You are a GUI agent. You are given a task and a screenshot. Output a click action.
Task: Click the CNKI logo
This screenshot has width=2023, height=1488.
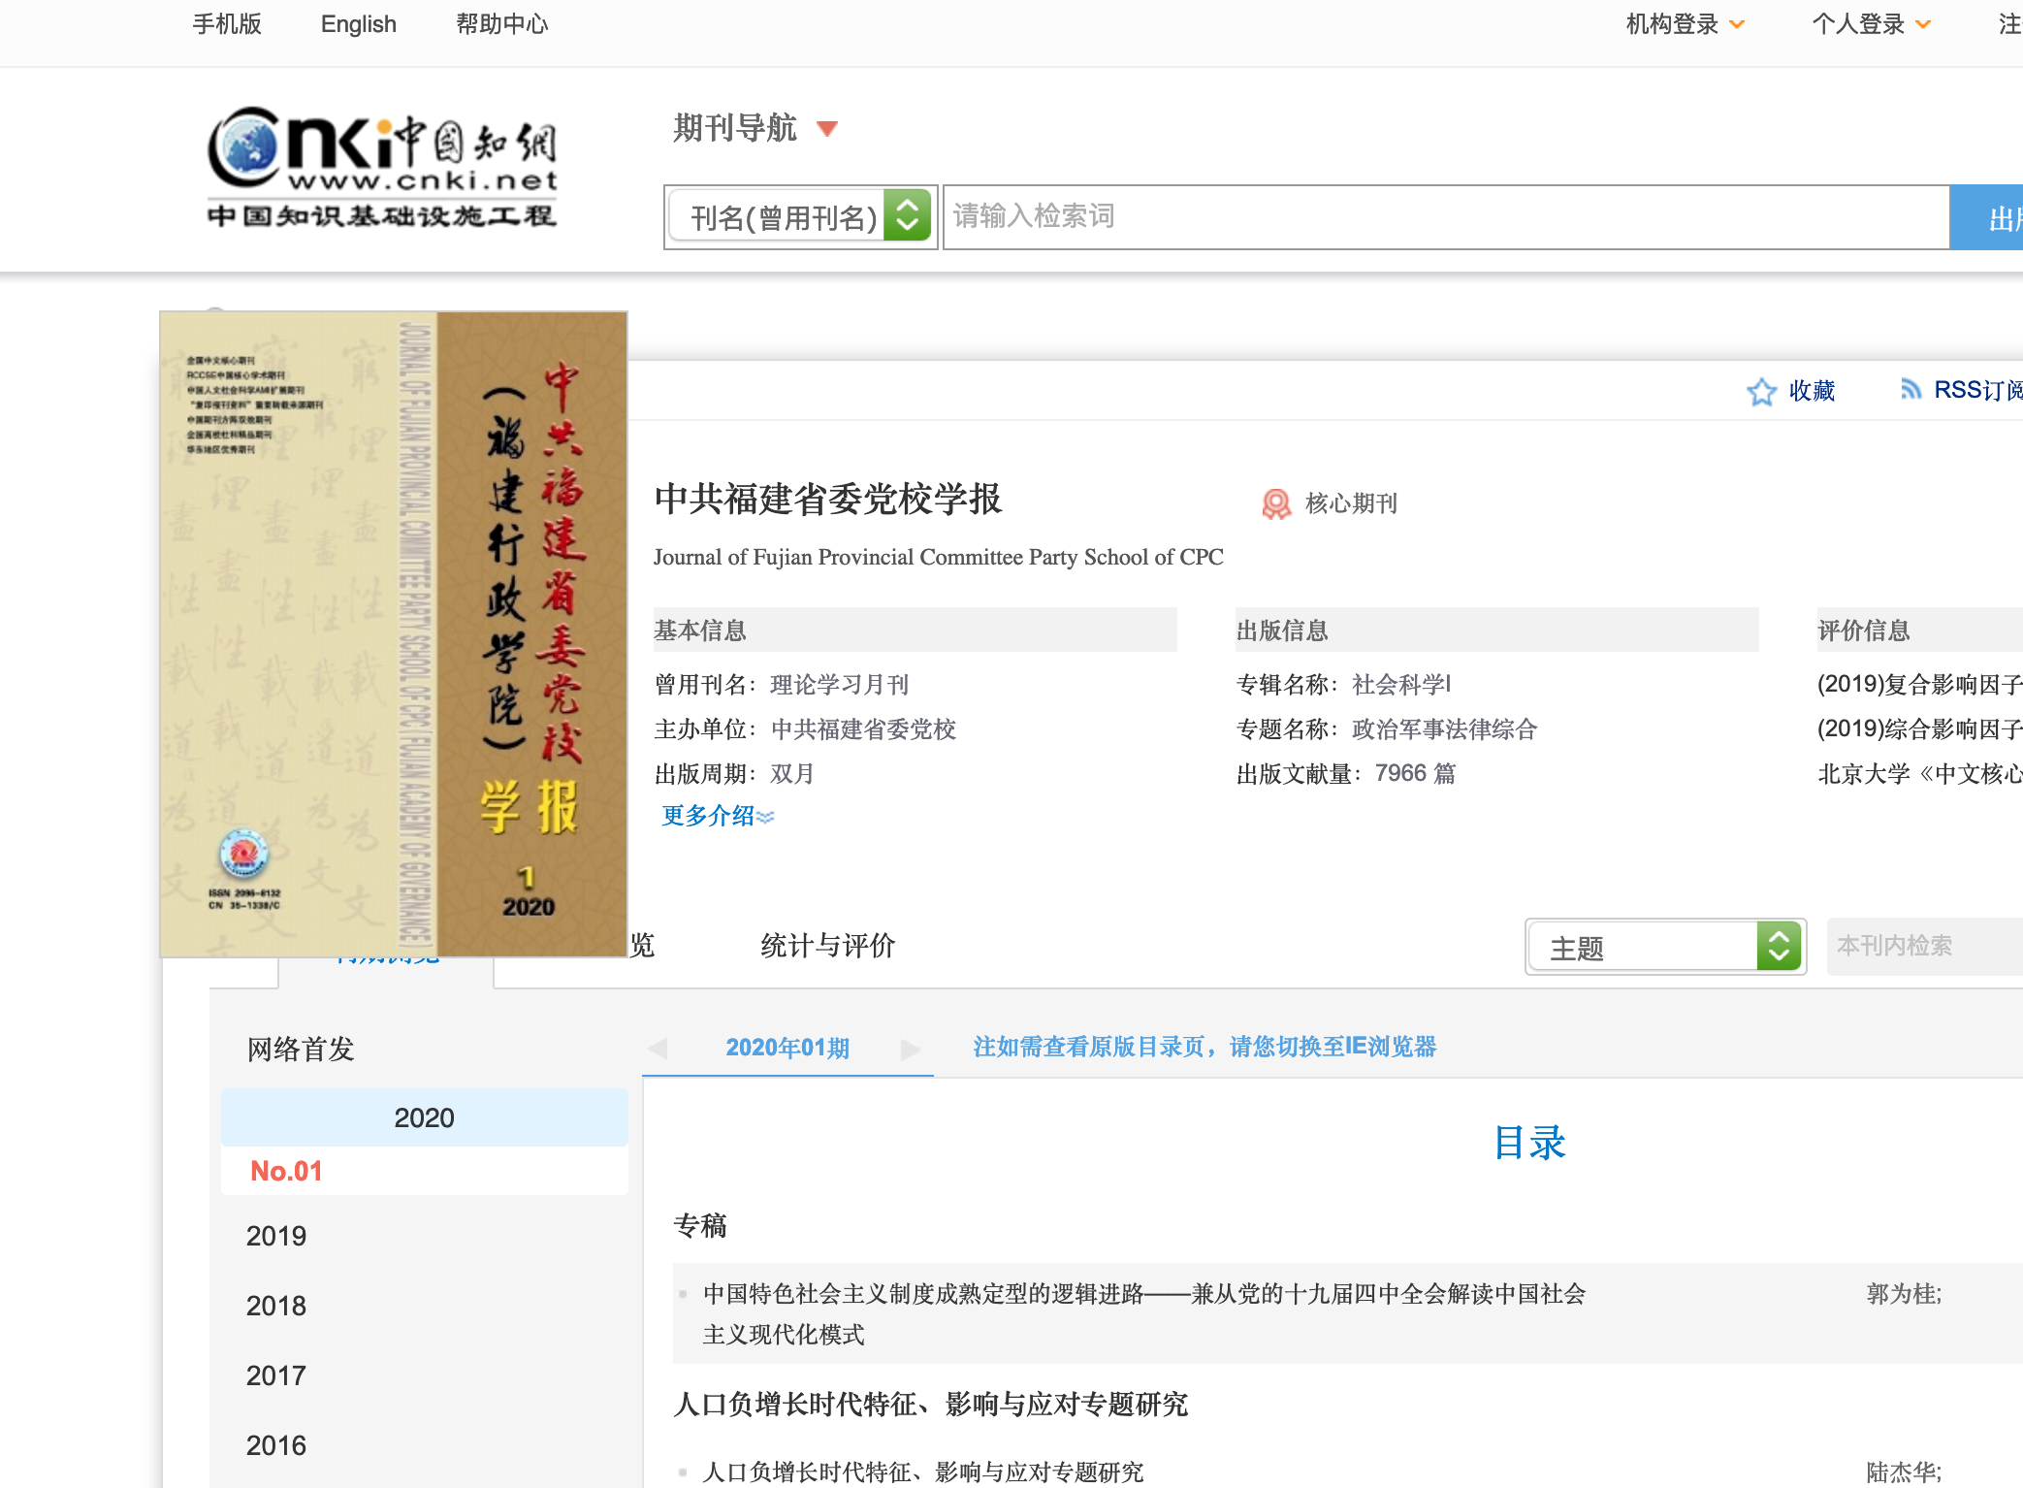[x=382, y=167]
